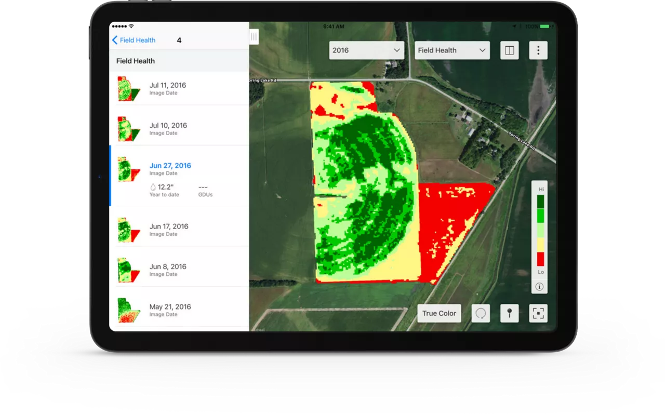The width and height of the screenshot is (665, 414).
Task: Drop a pin on the map
Action: [510, 313]
